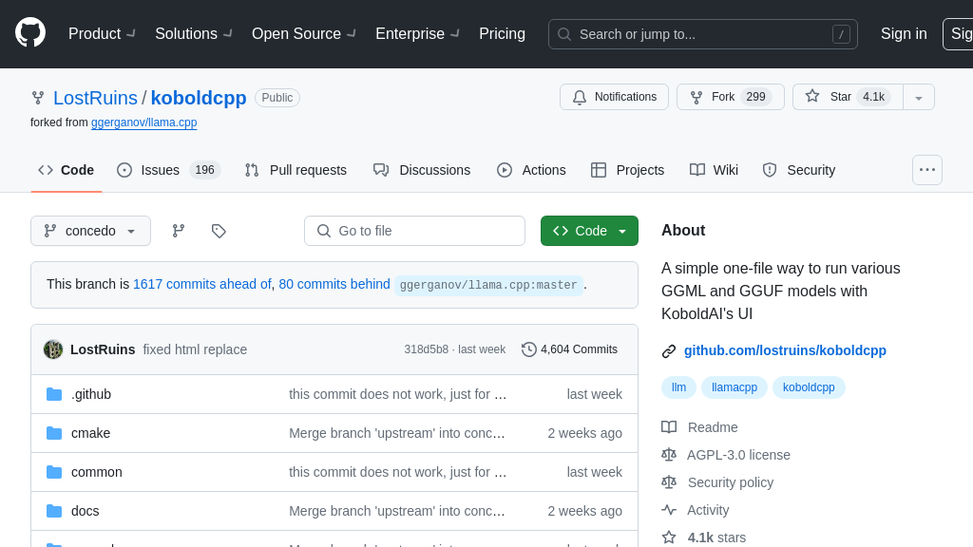Screen dimensions: 973x547
Task: Focus the Search or jump to field
Action: [703, 34]
